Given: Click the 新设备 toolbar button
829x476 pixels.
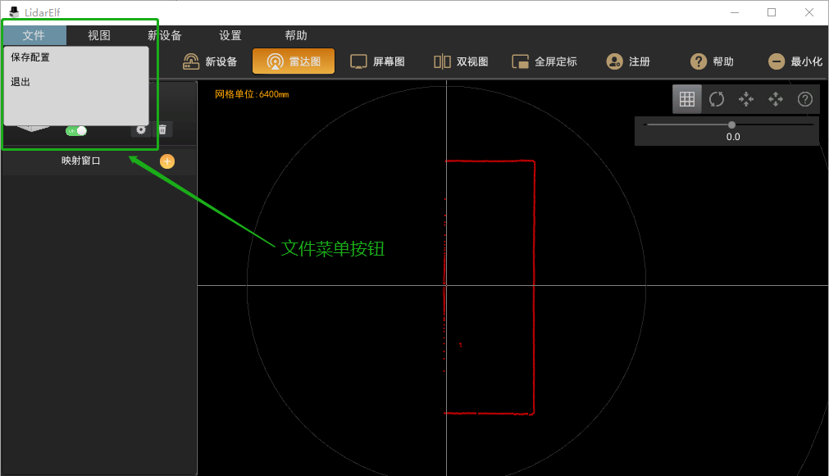Looking at the screenshot, I should click(210, 61).
